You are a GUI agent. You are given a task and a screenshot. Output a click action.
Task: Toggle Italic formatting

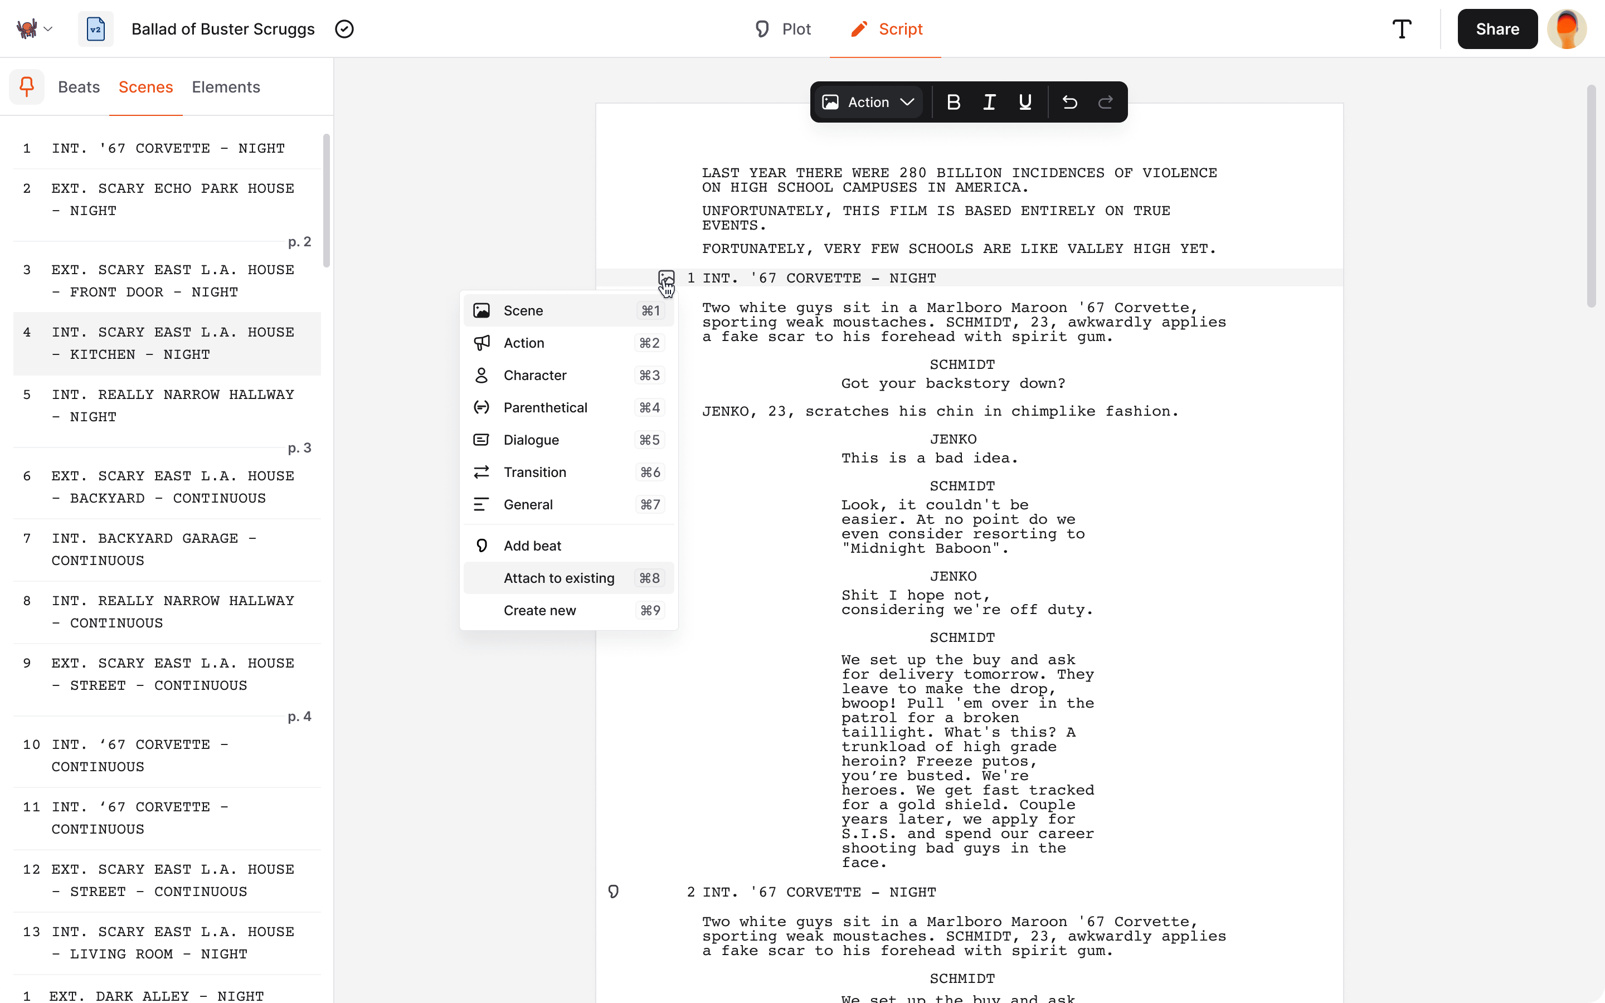pyautogui.click(x=989, y=102)
